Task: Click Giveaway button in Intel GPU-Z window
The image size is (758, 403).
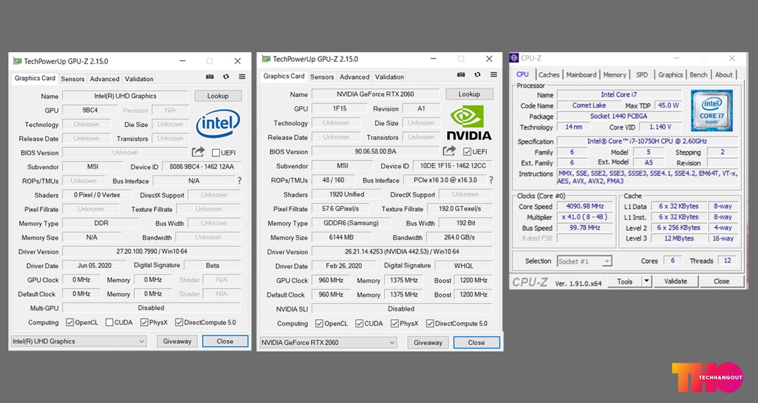Action: (x=178, y=341)
